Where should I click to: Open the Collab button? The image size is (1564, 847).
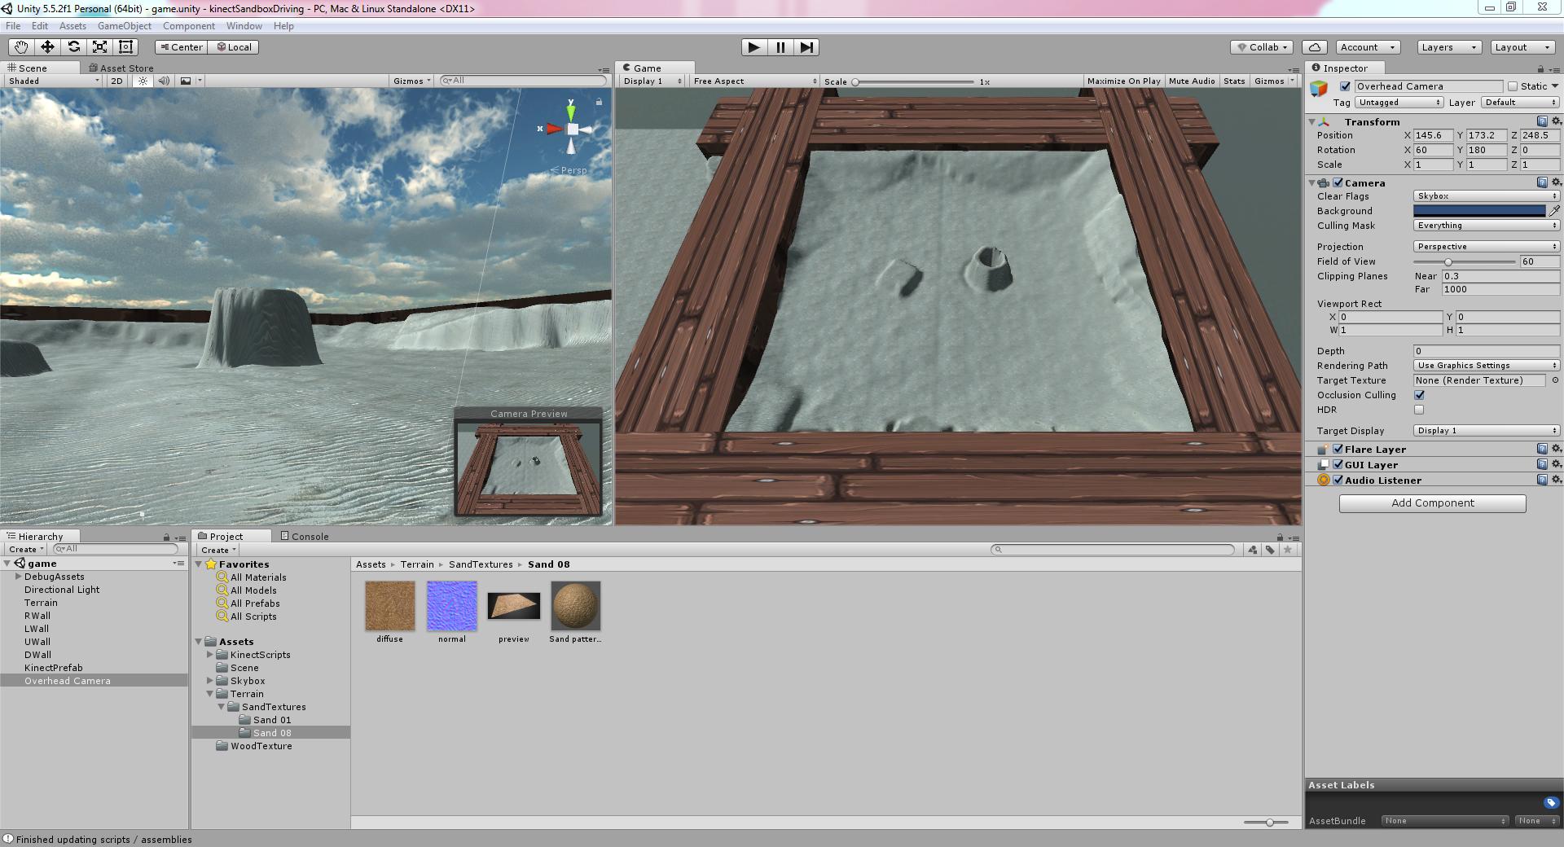(1263, 47)
